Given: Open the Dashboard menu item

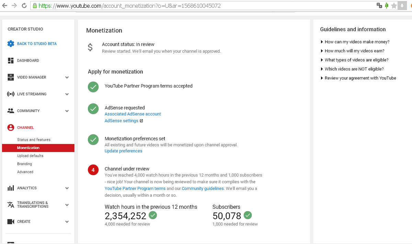Looking at the screenshot, I should coord(28,61).
